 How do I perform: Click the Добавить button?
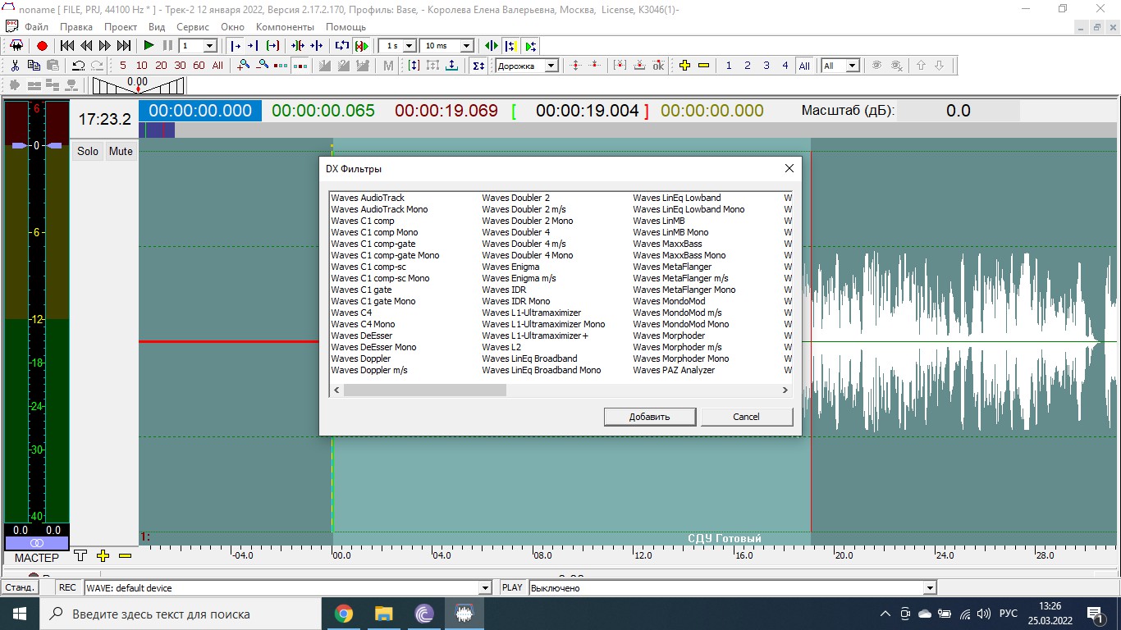coord(650,417)
